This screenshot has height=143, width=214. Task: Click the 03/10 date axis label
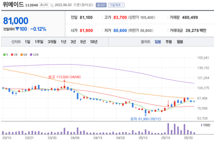[7, 138]
